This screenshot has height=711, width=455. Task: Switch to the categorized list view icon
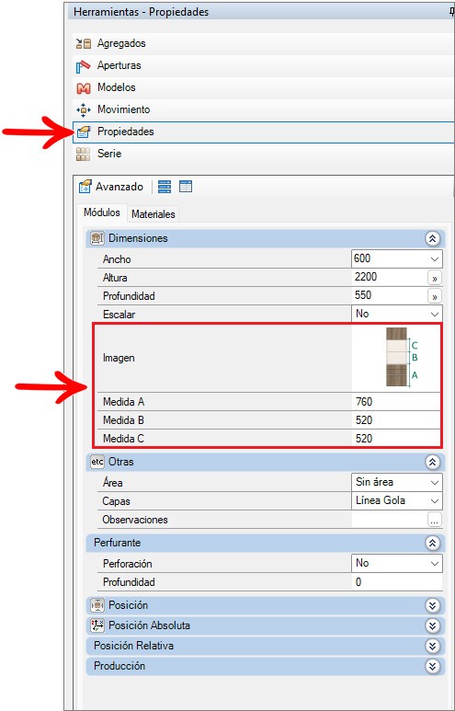[165, 187]
